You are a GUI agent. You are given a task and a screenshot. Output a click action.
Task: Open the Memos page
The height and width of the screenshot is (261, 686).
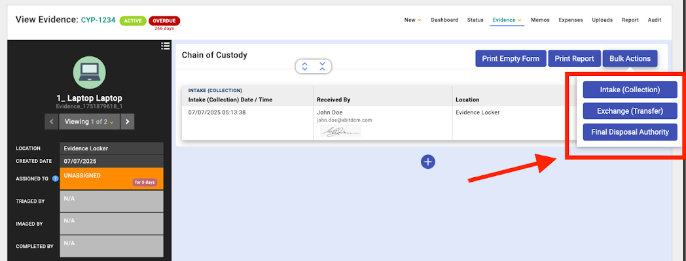(x=540, y=20)
